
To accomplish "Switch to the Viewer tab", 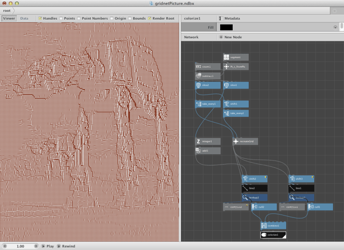I will (9, 18).
